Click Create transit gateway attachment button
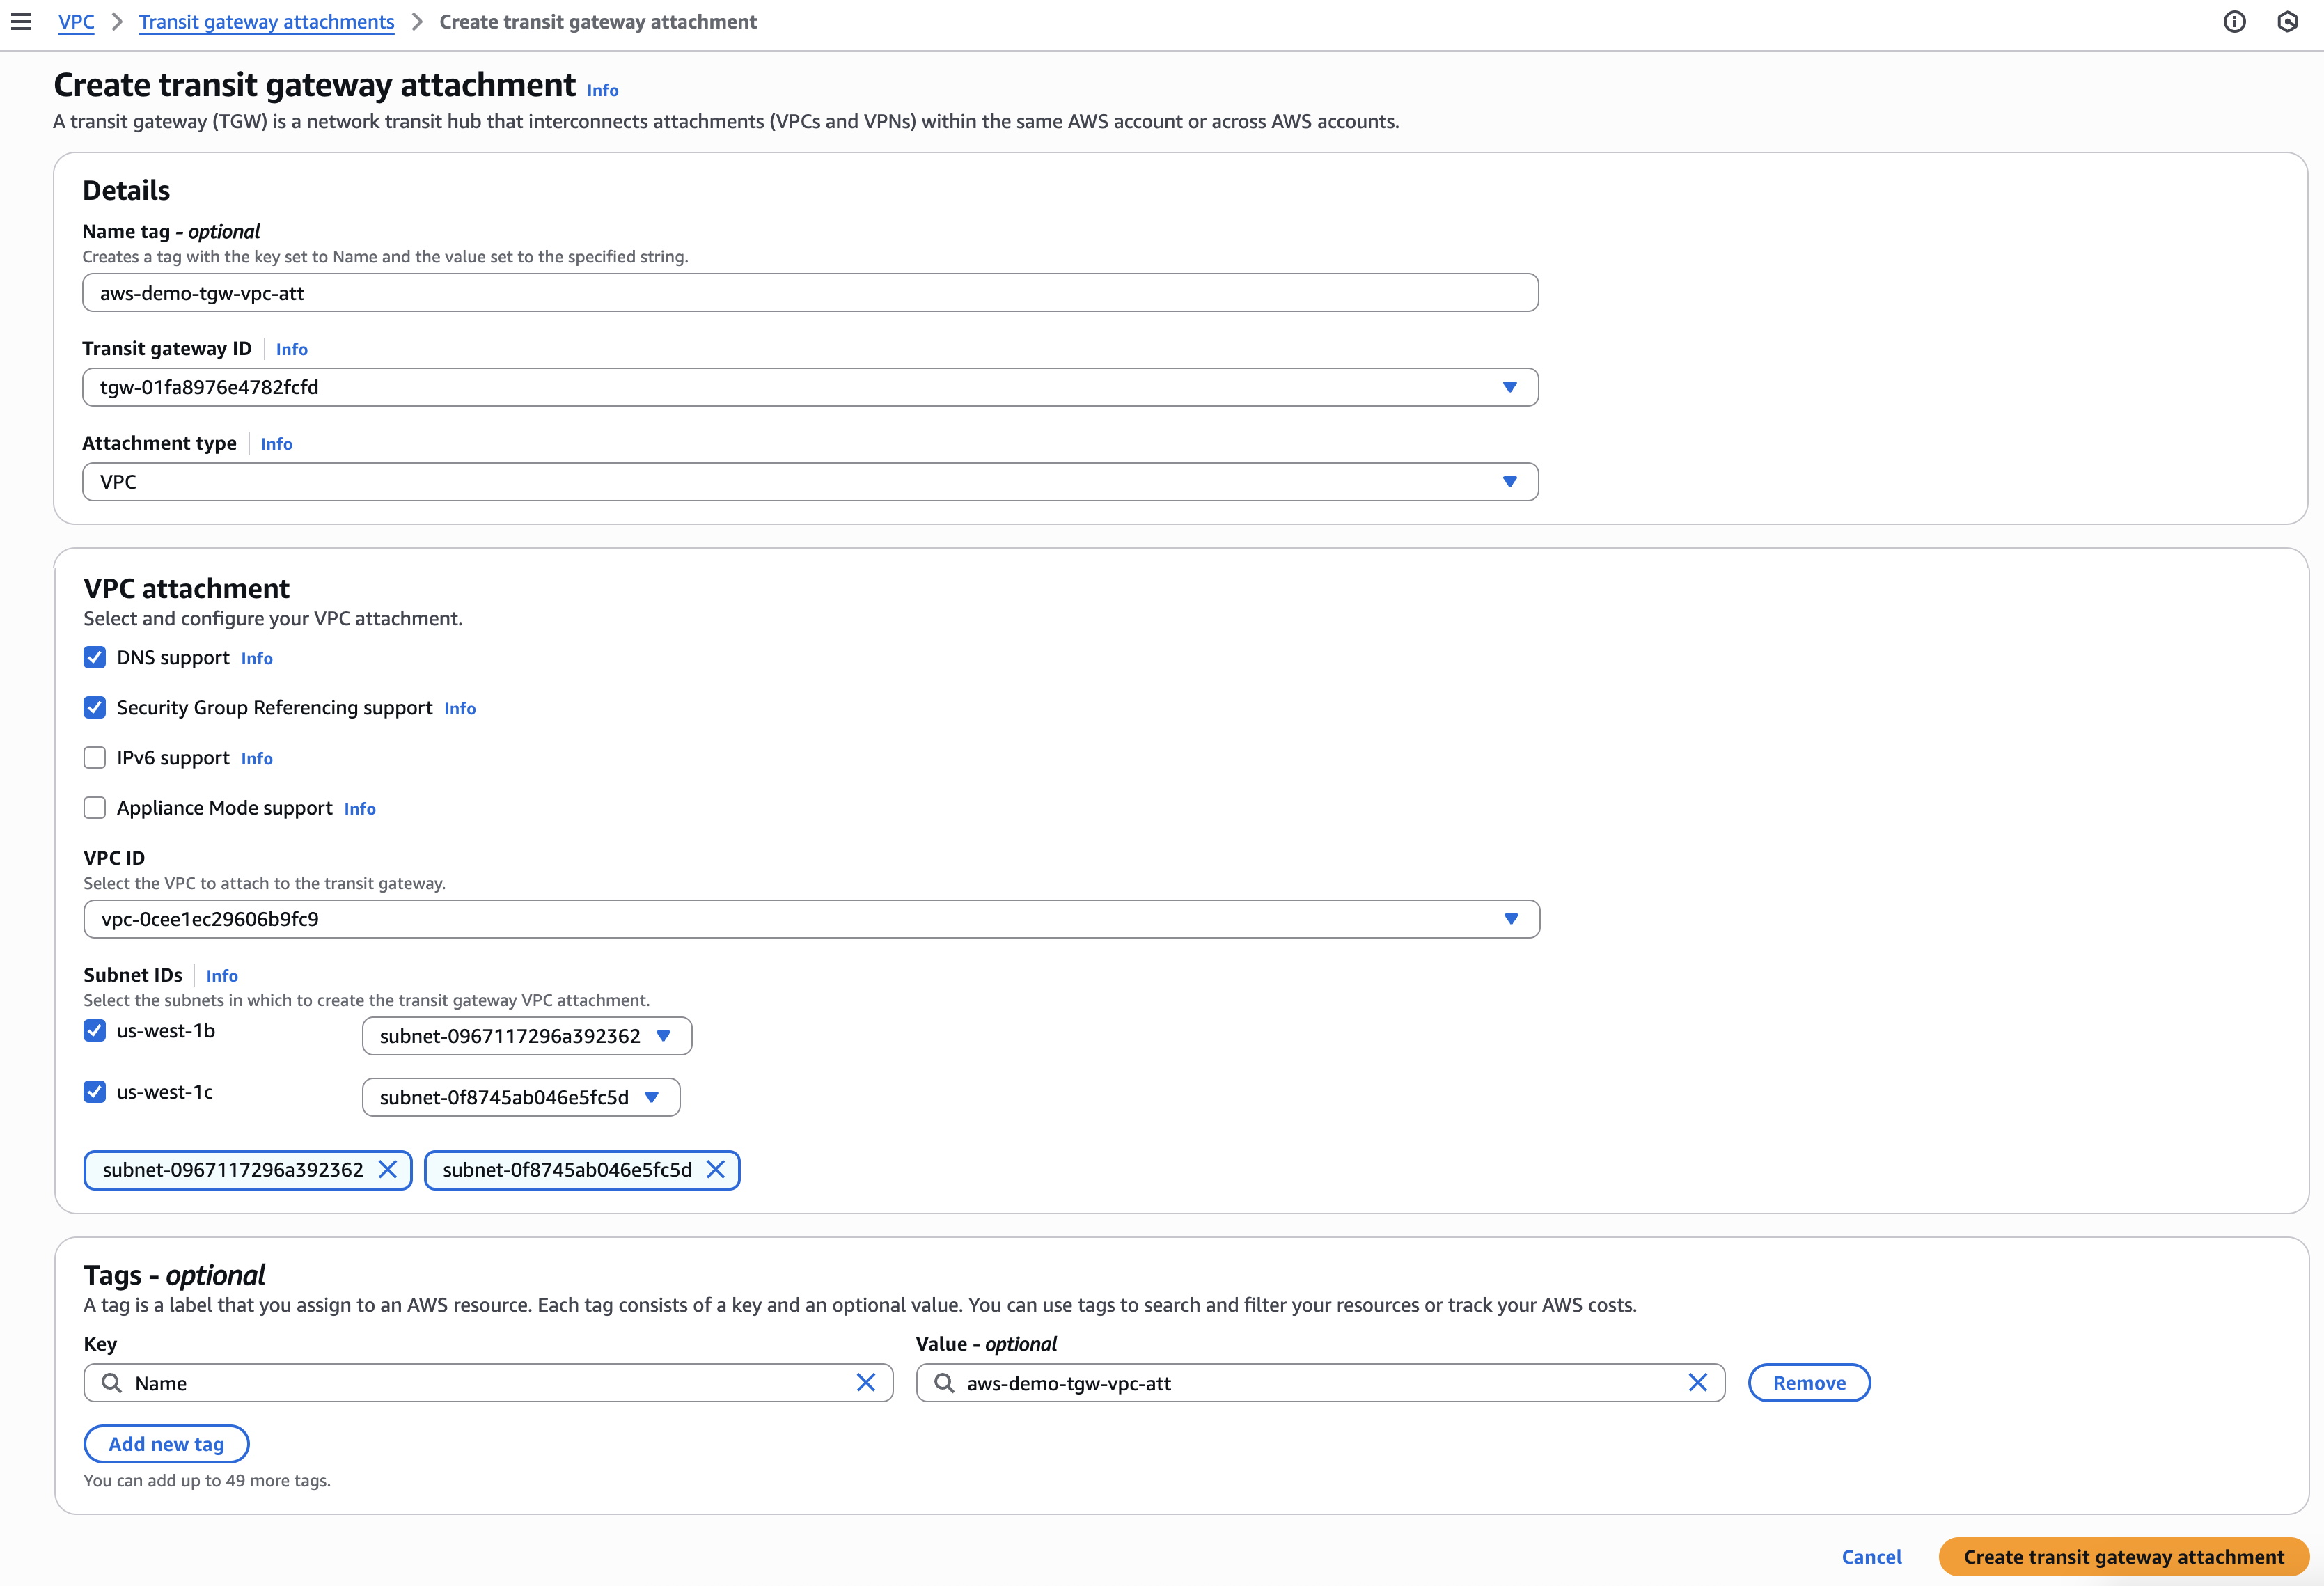The height and width of the screenshot is (1586, 2324). pos(2124,1557)
